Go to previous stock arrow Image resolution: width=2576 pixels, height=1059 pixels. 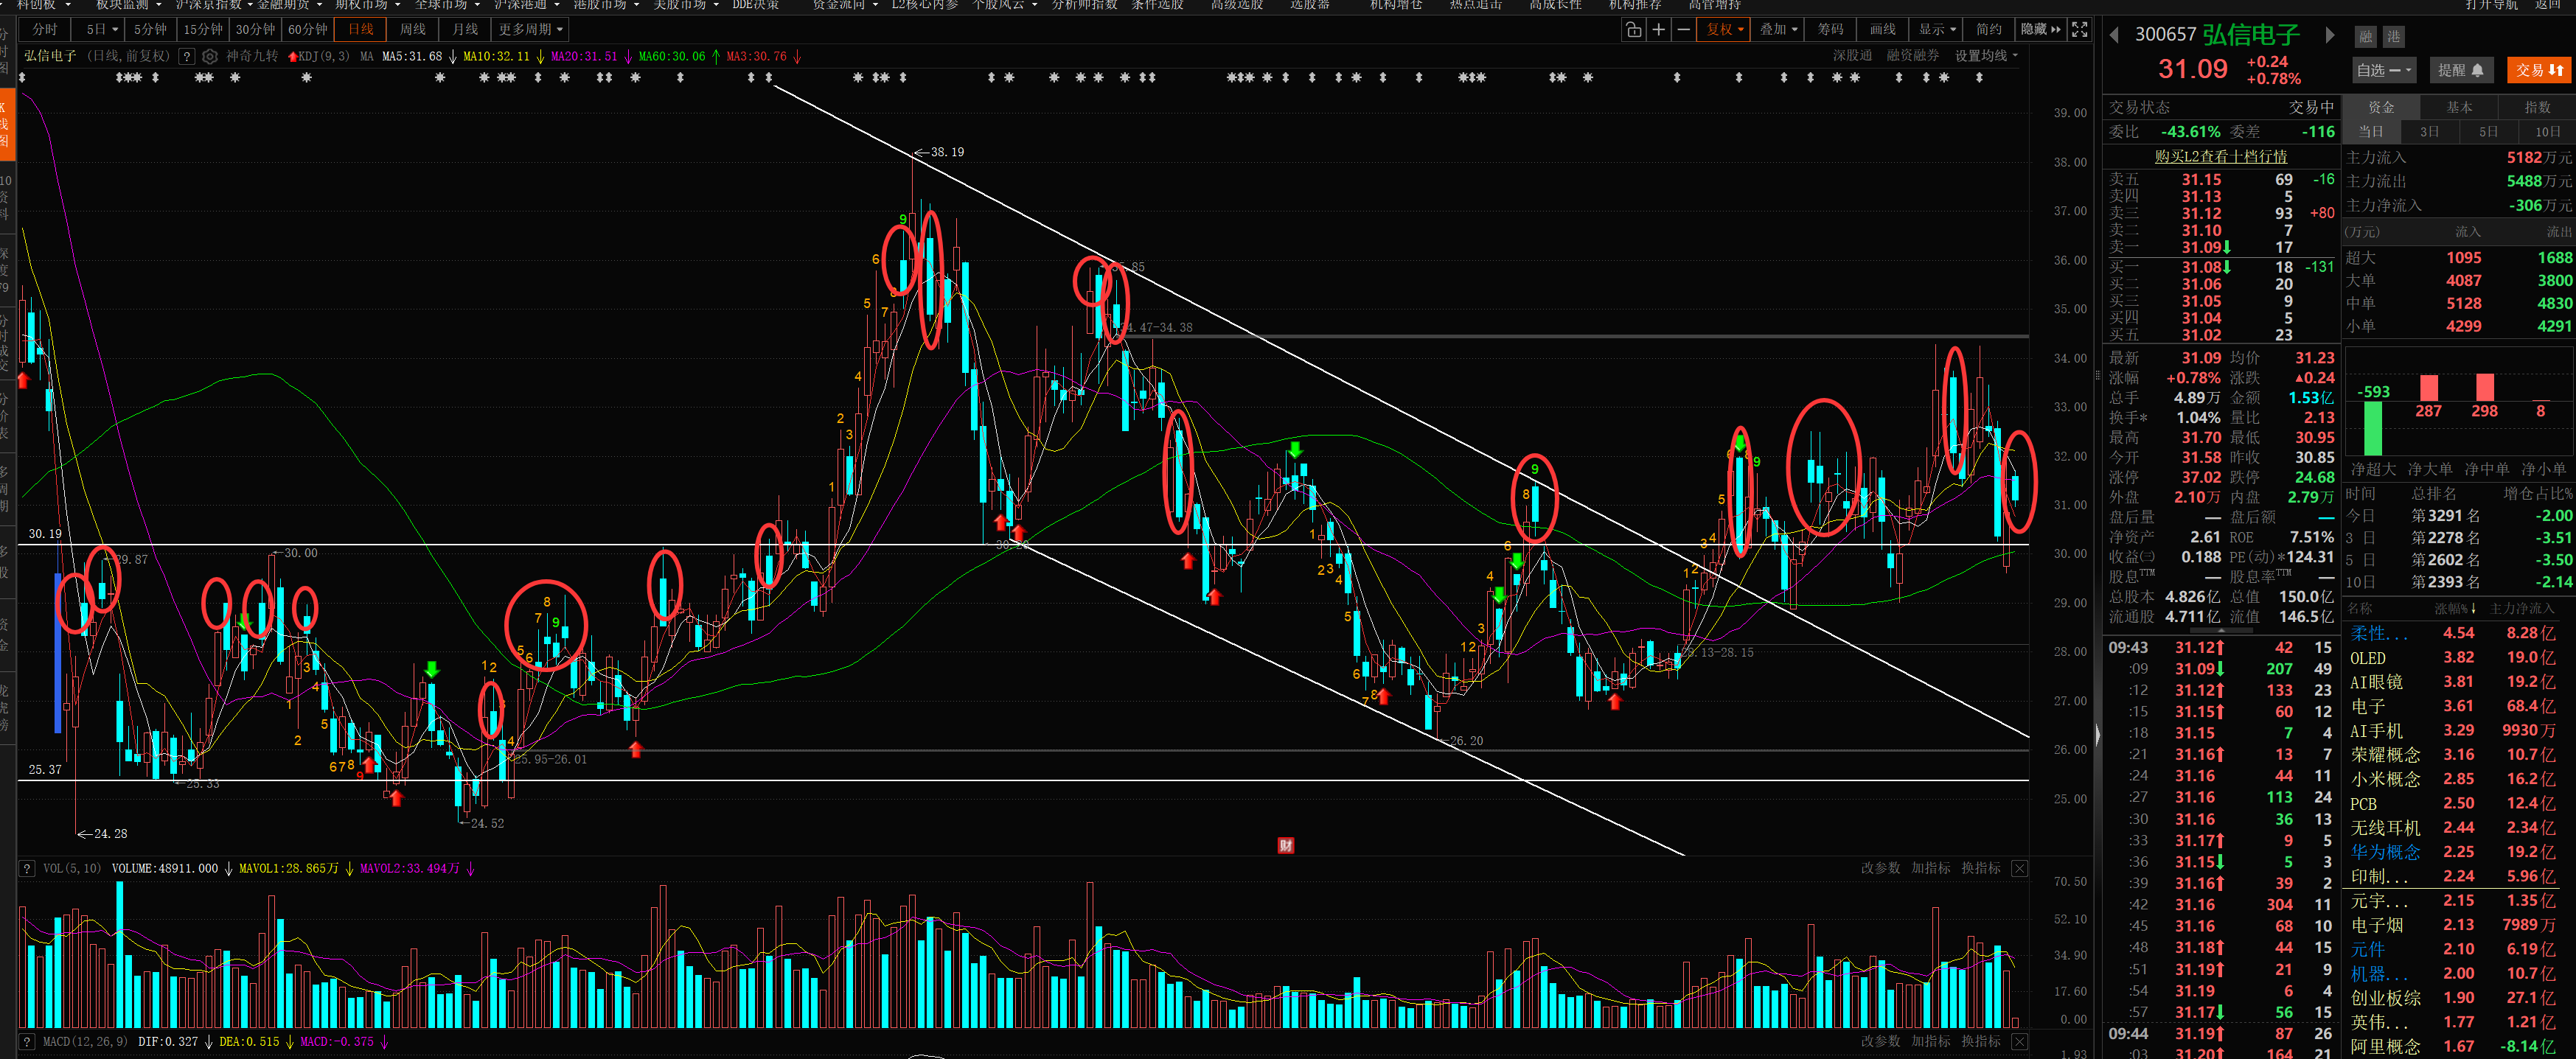tap(2114, 36)
